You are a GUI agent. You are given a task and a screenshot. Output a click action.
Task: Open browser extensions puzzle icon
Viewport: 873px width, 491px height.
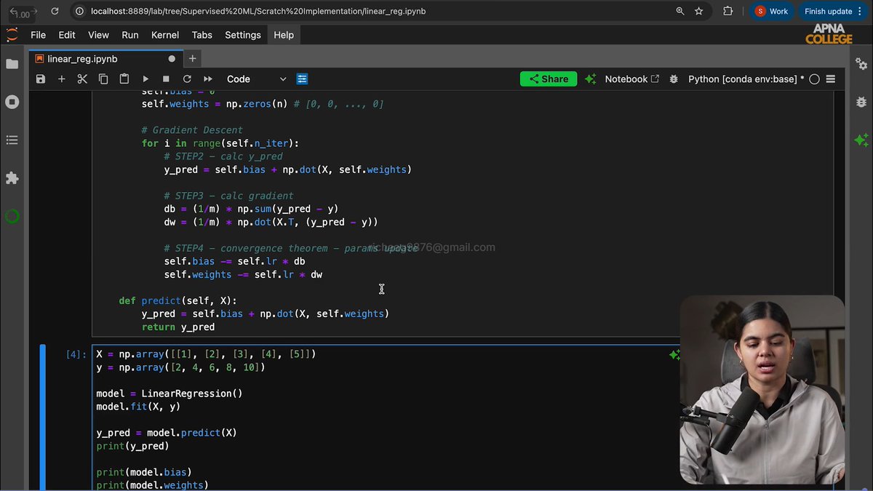727,12
